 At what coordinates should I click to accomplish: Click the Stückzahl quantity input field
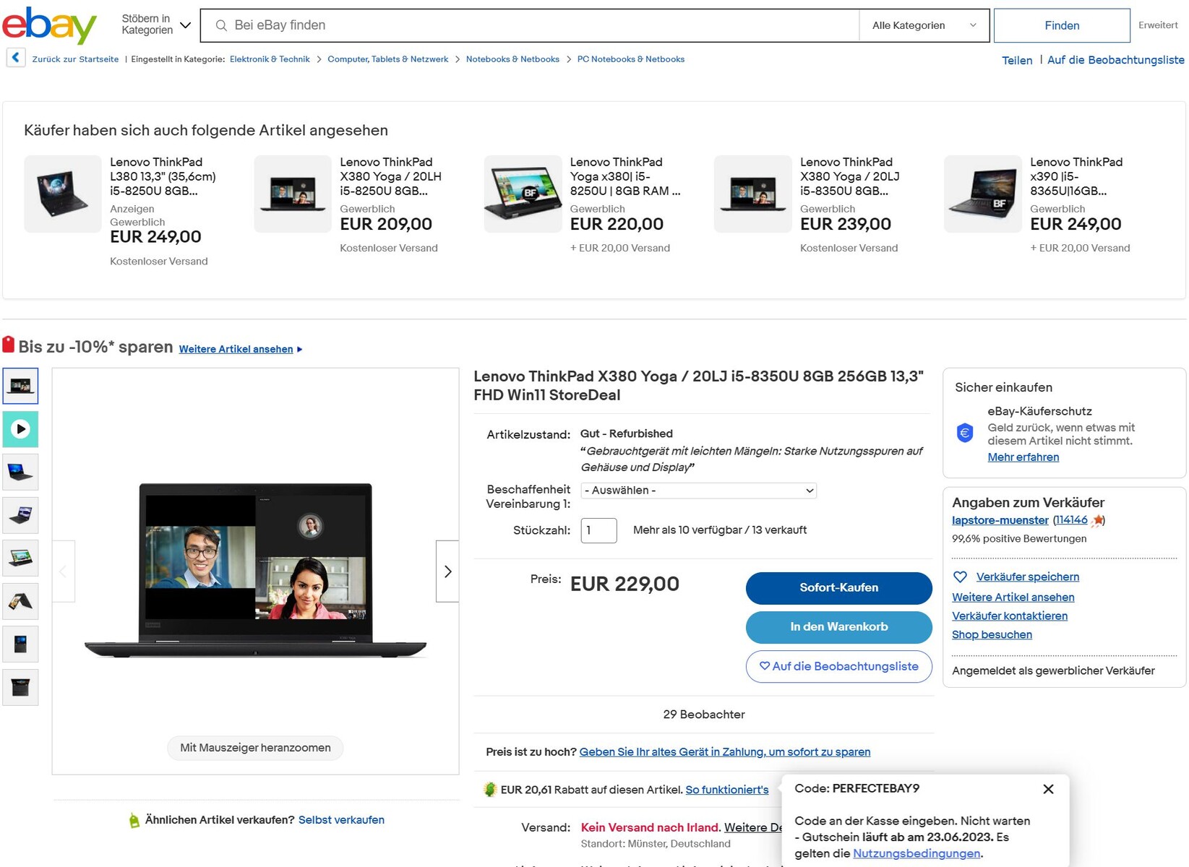point(598,530)
